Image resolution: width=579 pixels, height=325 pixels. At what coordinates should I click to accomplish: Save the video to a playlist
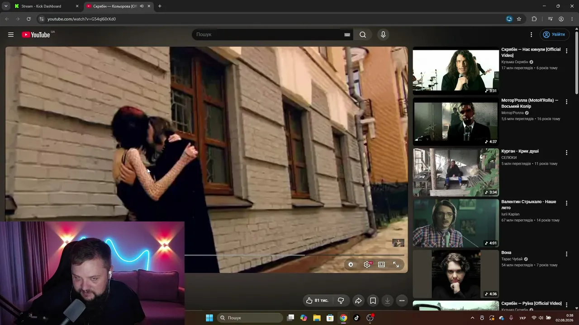pyautogui.click(x=373, y=301)
